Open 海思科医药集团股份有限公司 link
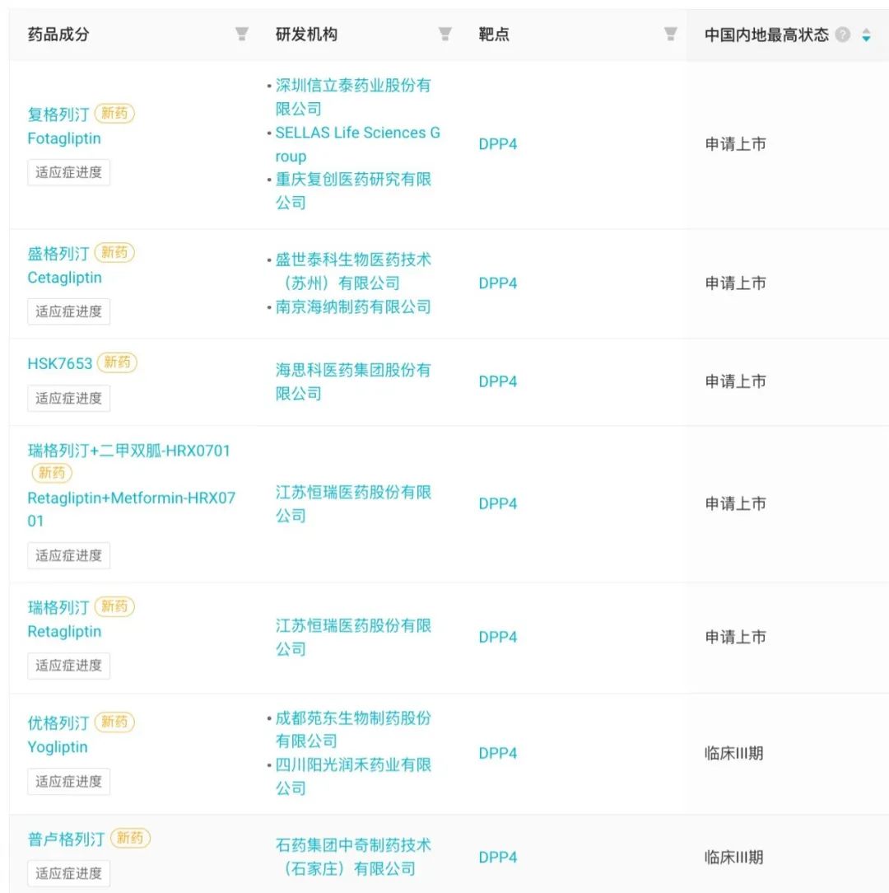This screenshot has height=893, width=889. [353, 381]
